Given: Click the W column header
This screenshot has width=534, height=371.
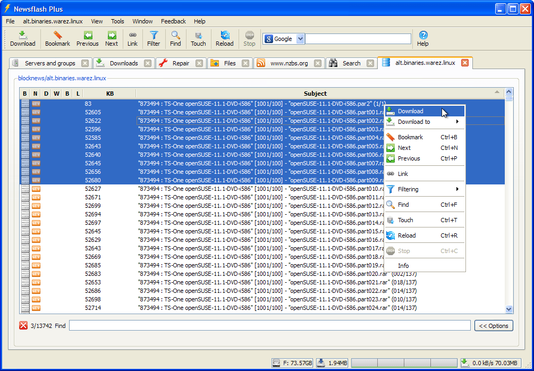Looking at the screenshot, I should click(x=56, y=94).
